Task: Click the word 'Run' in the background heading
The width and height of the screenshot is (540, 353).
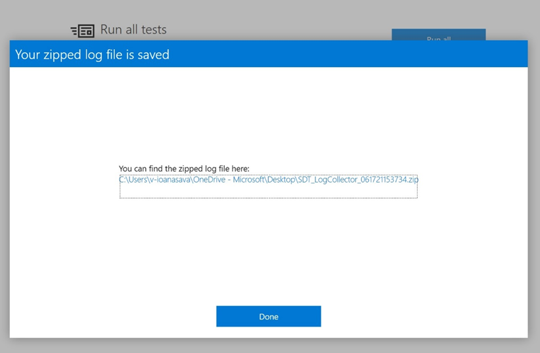Action: [x=111, y=30]
